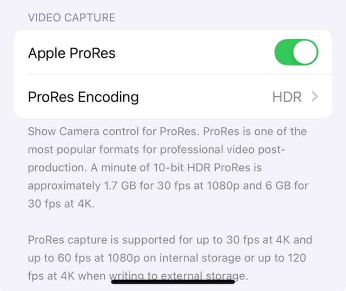
Task: Click the 'ProRes capture is supported' paragraph
Action: pos(170,257)
